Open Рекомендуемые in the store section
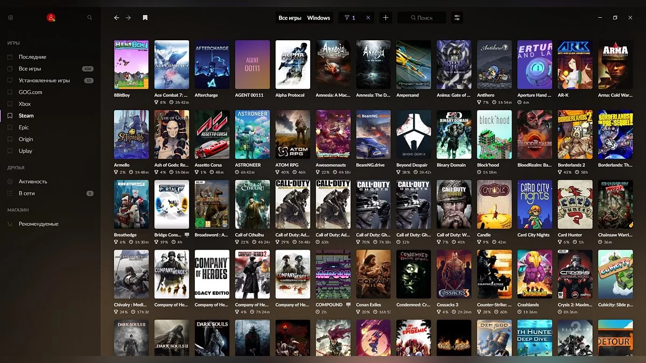The width and height of the screenshot is (646, 363). click(x=38, y=224)
